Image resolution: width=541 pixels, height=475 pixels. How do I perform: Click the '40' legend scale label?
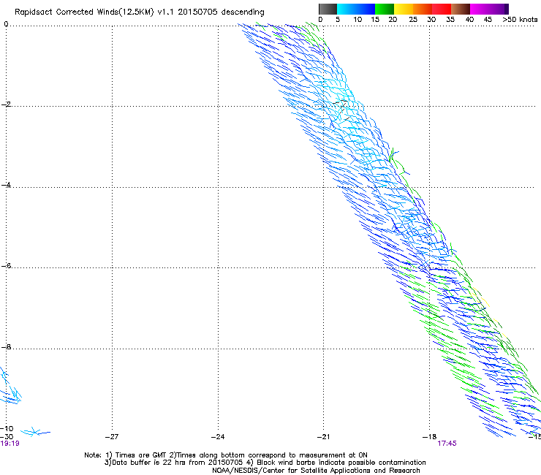[469, 20]
